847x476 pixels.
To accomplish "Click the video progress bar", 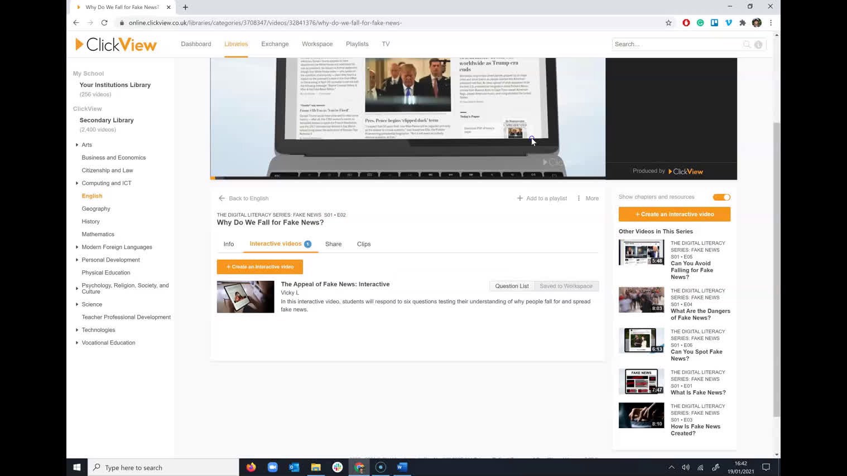I will (407, 178).
